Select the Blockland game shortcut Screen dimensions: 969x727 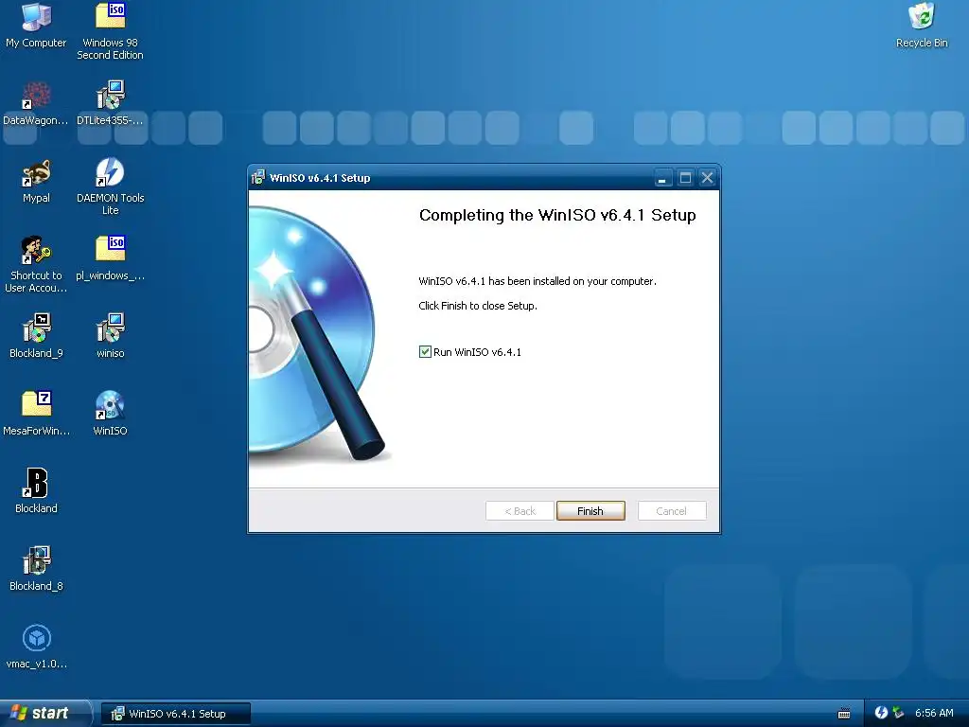[36, 491]
